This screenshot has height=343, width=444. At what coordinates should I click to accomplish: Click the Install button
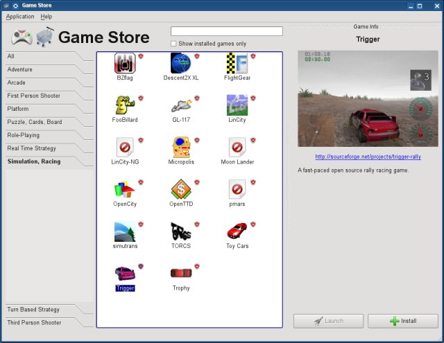click(402, 321)
